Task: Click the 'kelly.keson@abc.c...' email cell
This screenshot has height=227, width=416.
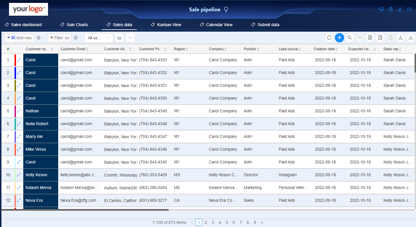Action: 79,175
